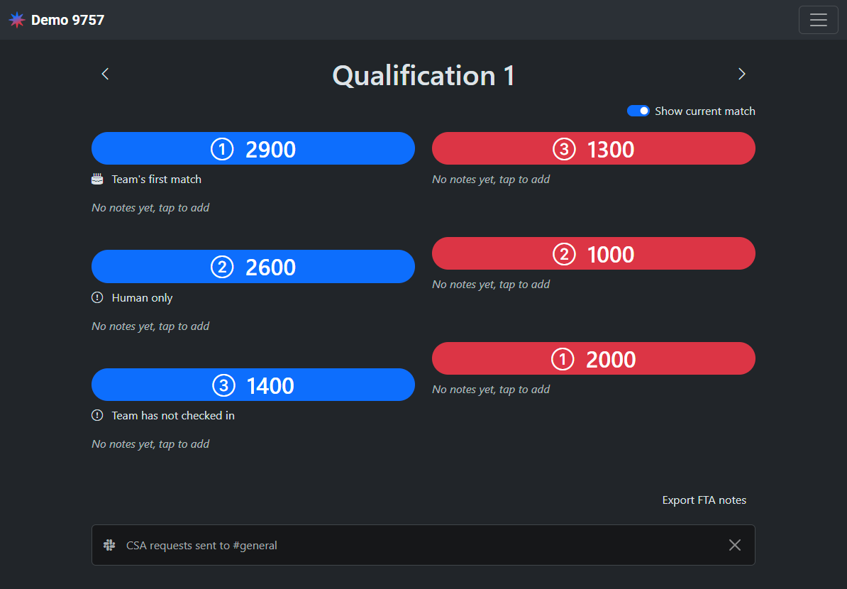Click the birthday cake first-match icon

(97, 180)
